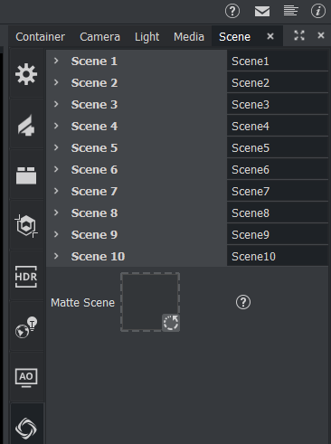This screenshot has width=331, height=444.
Task: Open the AO ambient occlusion icon
Action: tap(26, 377)
